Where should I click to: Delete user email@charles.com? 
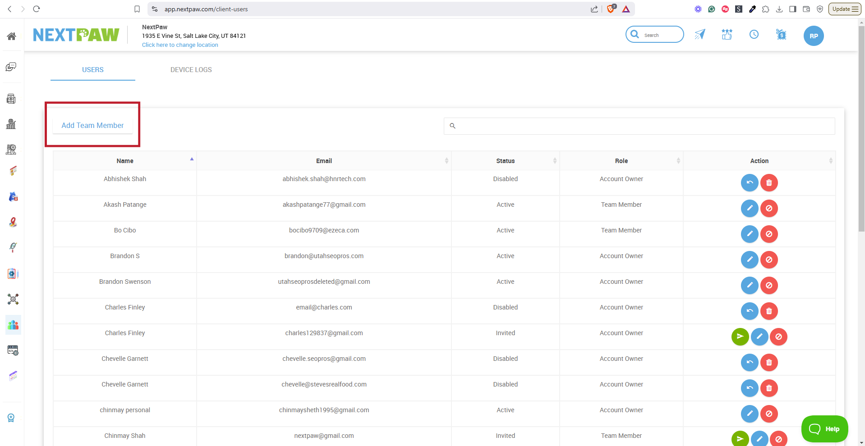click(x=769, y=311)
